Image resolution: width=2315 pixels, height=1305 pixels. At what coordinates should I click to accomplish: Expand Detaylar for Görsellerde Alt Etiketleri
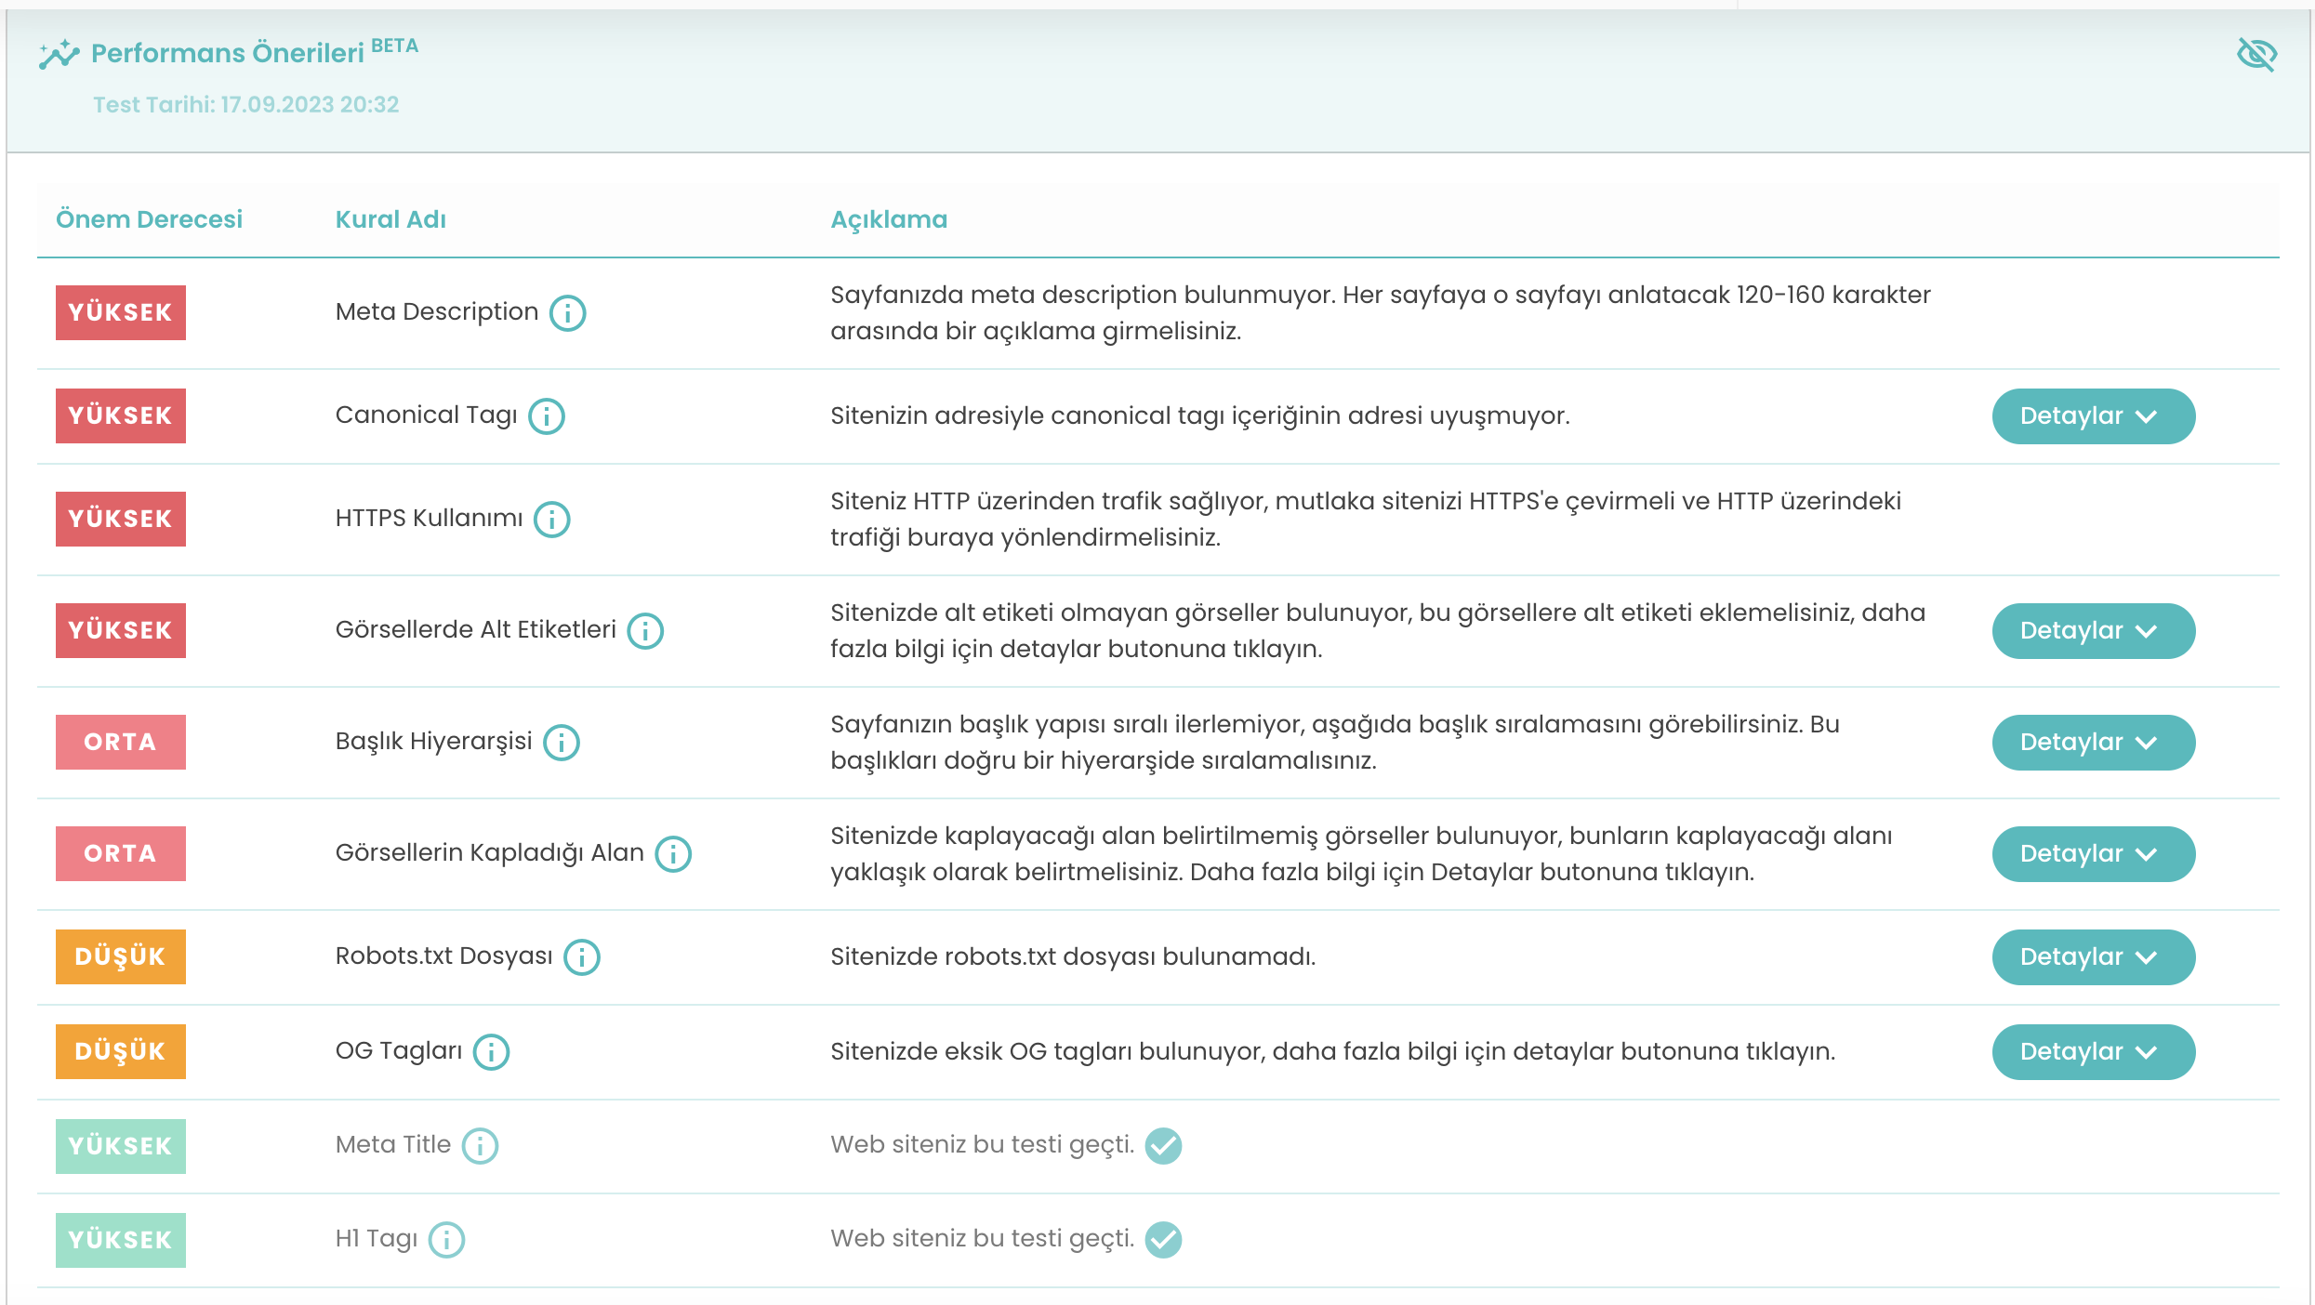click(2094, 631)
